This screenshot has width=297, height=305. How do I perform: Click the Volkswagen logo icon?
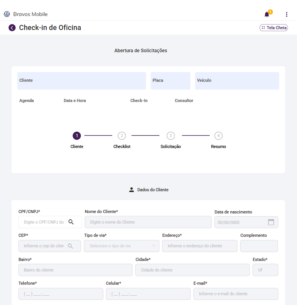(x=7, y=14)
